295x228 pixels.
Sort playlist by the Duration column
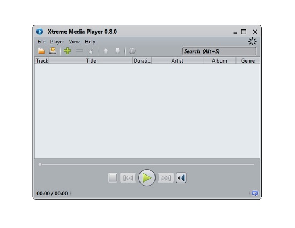pos(142,60)
